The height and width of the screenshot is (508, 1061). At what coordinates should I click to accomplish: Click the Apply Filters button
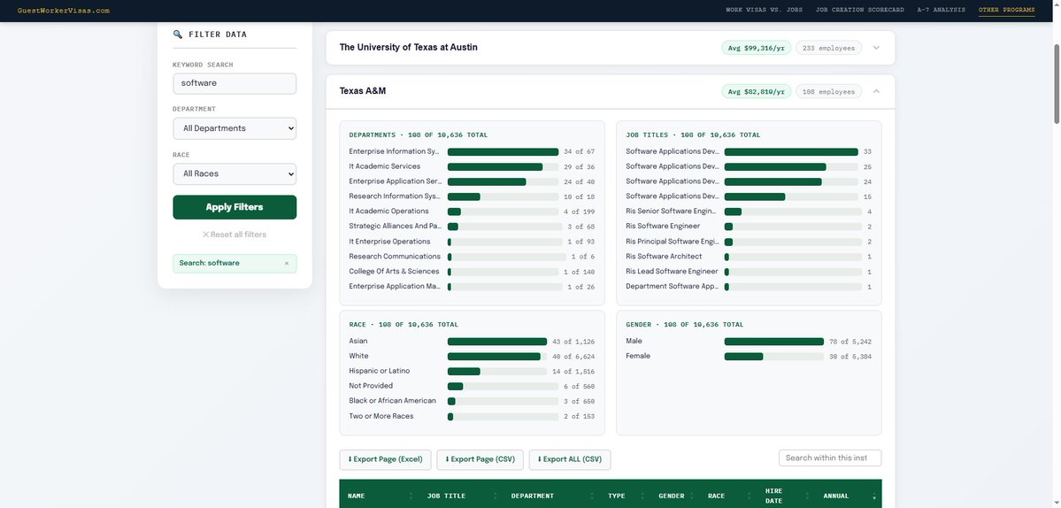[x=234, y=207]
